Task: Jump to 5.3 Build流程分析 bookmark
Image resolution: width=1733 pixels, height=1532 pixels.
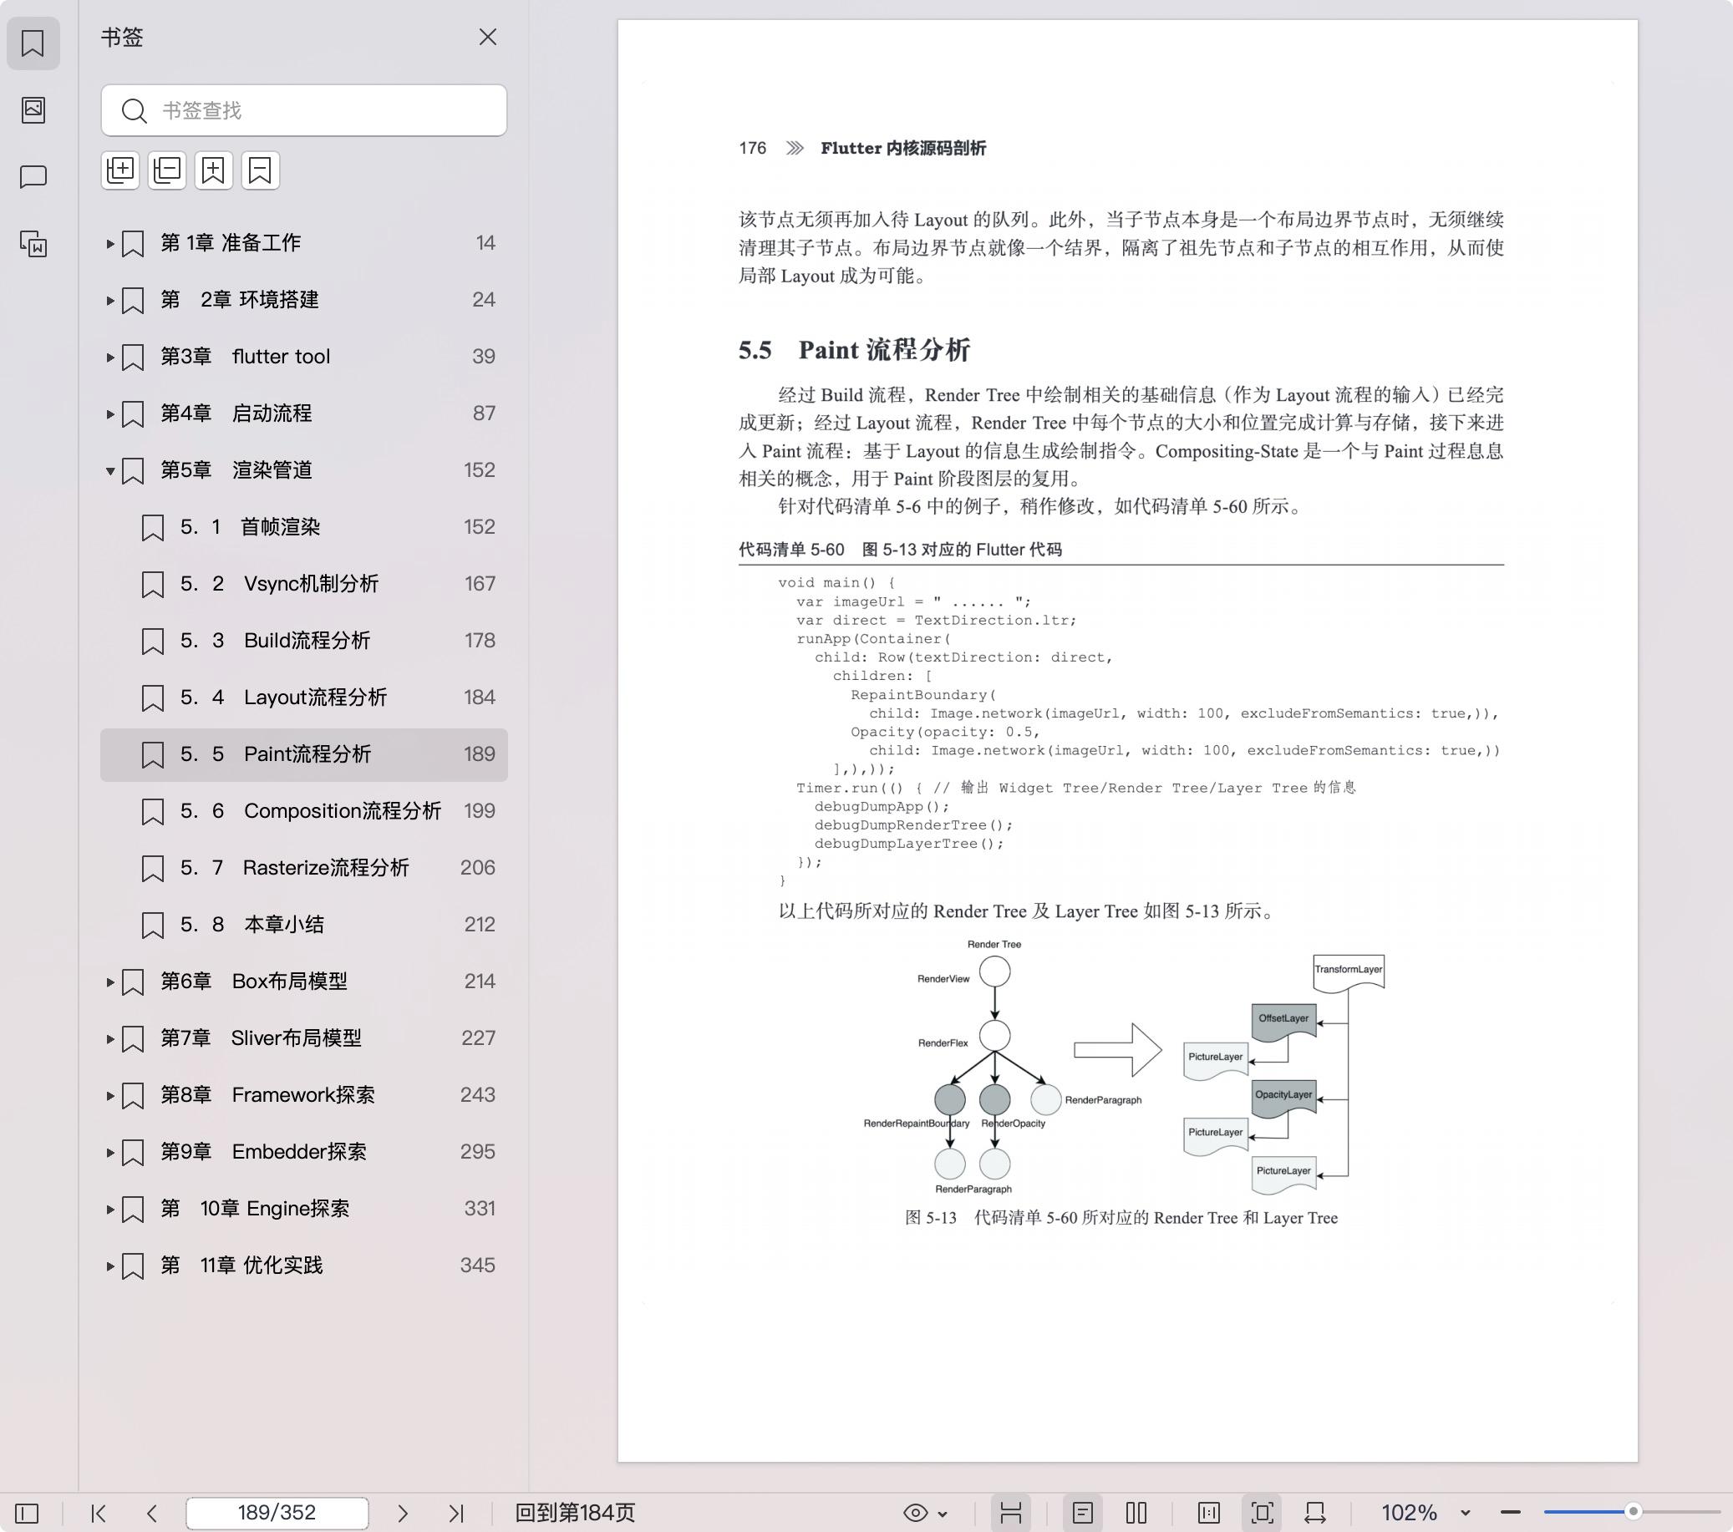Action: (x=303, y=640)
